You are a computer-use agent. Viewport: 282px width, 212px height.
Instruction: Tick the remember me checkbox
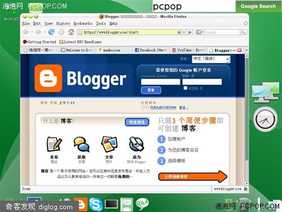186,88
